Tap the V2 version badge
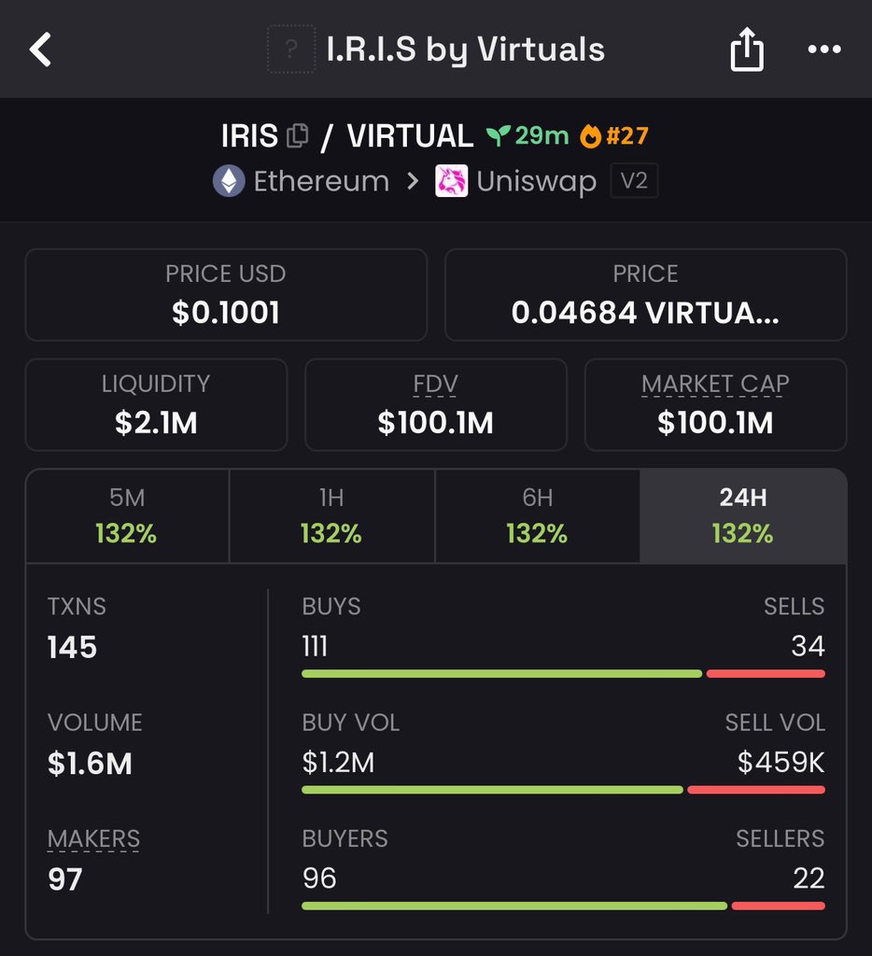872x956 pixels. [x=634, y=181]
